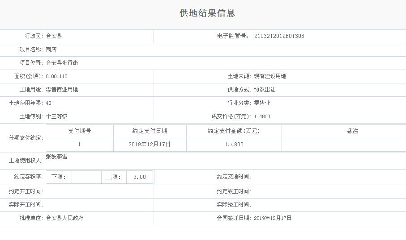Click the project name value 商店

51,50
